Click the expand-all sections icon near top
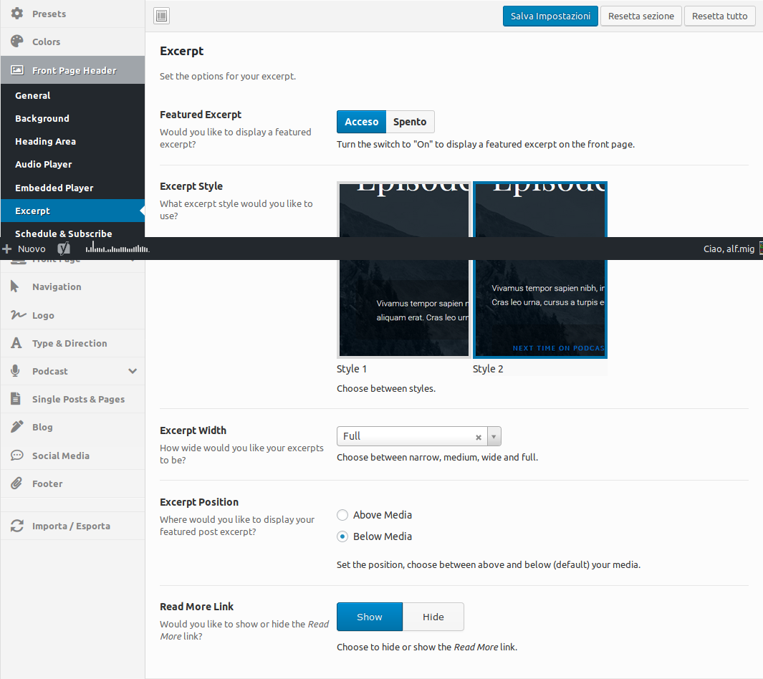 click(162, 16)
